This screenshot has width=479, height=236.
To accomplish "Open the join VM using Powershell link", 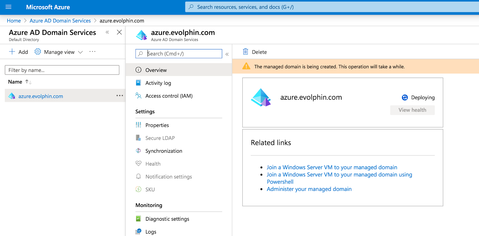I will (339, 178).
